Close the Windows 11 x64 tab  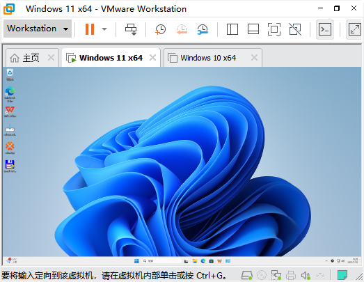coord(152,58)
